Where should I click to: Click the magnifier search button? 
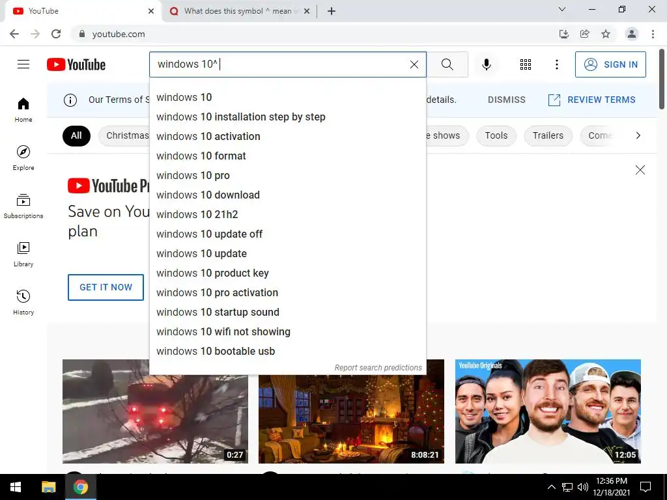[447, 64]
